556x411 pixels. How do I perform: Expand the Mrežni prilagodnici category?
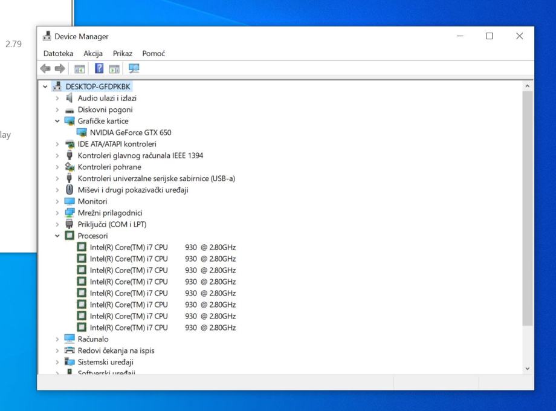click(x=57, y=213)
